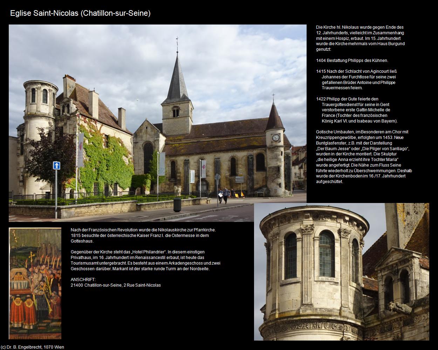The image size is (438, 350).
Task: Click the line '1415 Nach der Schlacht von Agincourt ließ'
Action: tap(356, 71)
